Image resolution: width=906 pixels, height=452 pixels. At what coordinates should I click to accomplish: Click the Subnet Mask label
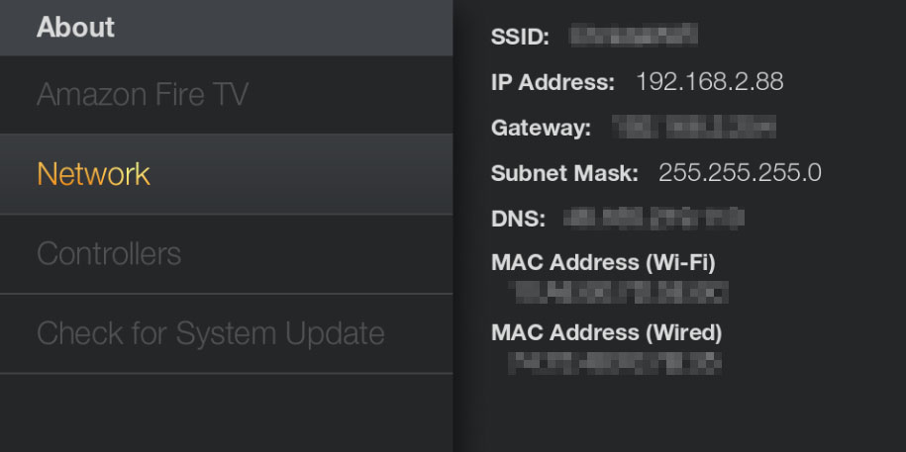coord(564,173)
